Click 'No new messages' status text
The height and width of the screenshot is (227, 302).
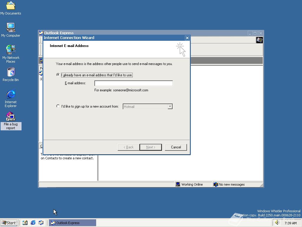pos(232,184)
